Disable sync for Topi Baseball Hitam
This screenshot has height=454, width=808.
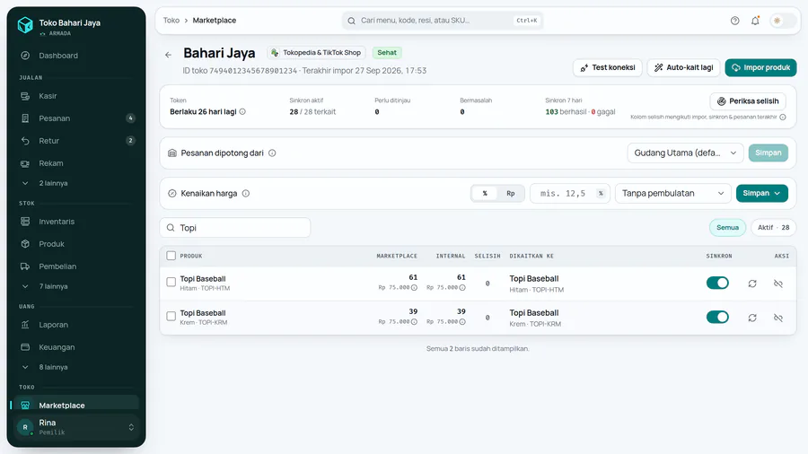pos(717,284)
